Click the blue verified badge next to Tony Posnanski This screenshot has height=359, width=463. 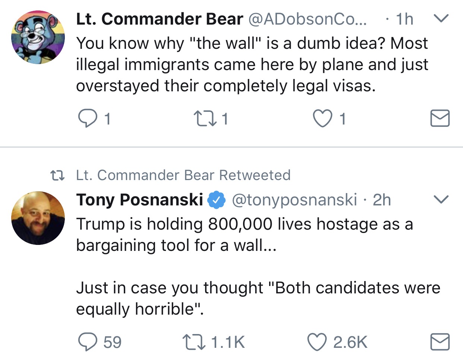point(217,200)
